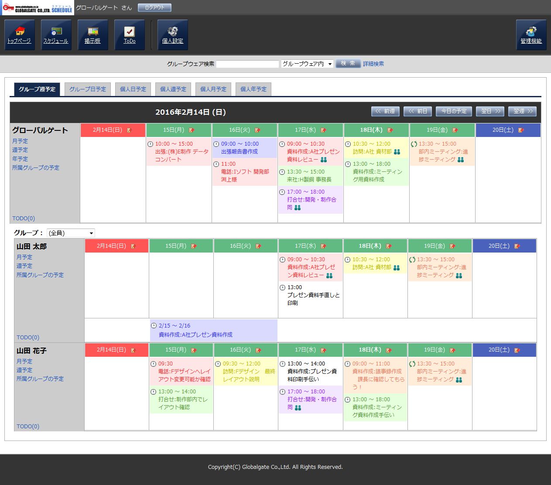Click the ログアウト button
The width and height of the screenshot is (551, 485).
[x=154, y=7]
